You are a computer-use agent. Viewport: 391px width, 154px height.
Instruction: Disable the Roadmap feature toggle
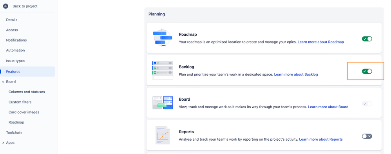tap(367, 39)
